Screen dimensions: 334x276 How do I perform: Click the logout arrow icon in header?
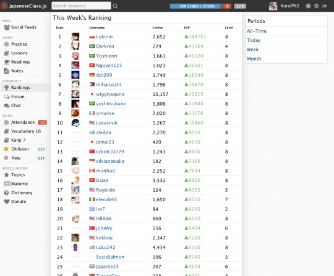click(325, 6)
